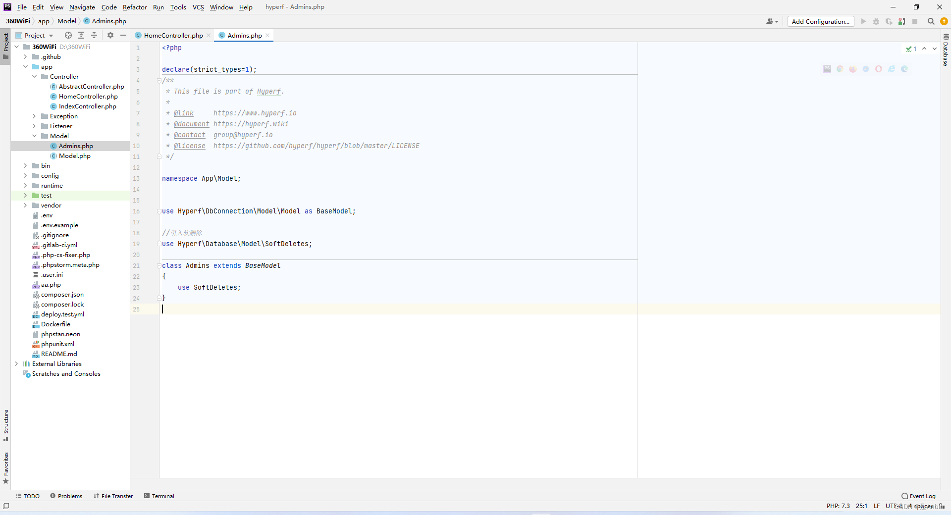Viewport: 951px width, 515px height.
Task: Click the Project panel settings gear icon
Action: point(110,35)
